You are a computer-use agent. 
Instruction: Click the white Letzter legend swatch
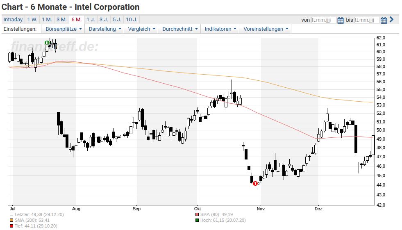pyautogui.click(x=11, y=214)
